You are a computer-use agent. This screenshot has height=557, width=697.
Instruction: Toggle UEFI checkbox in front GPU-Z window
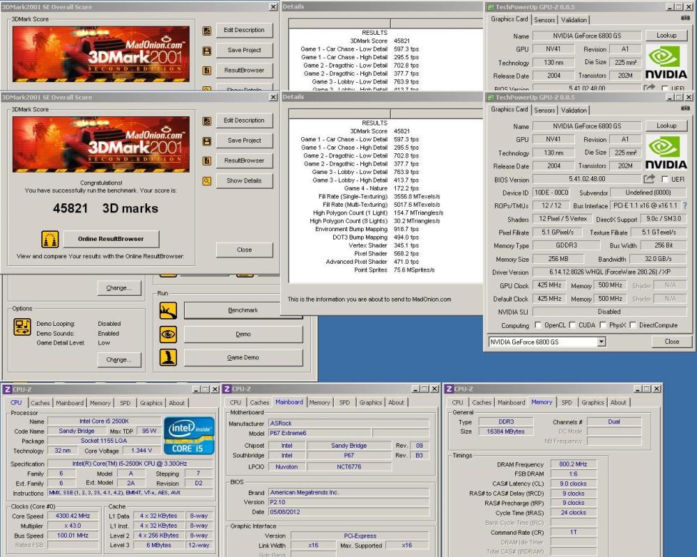pyautogui.click(x=665, y=179)
